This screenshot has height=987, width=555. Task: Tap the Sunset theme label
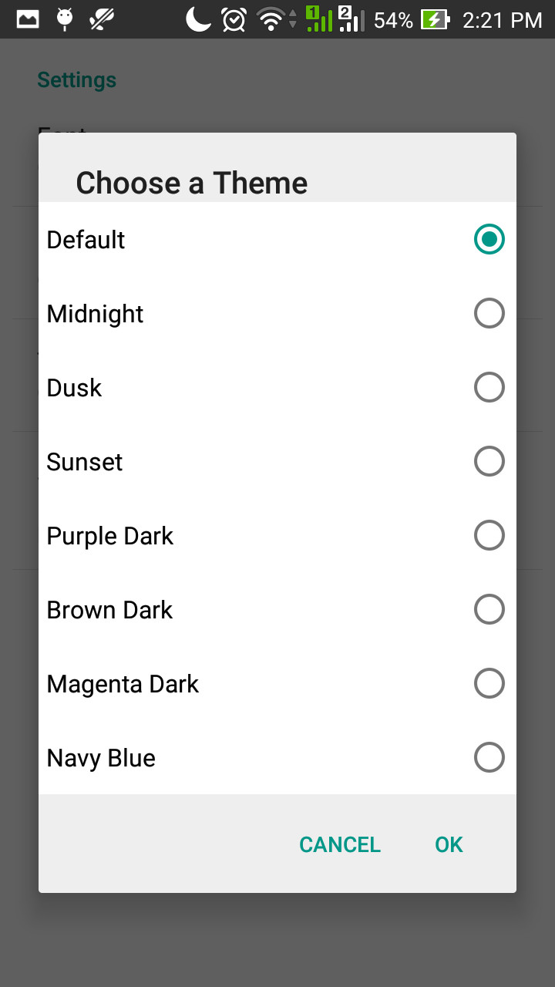pyautogui.click(x=85, y=462)
